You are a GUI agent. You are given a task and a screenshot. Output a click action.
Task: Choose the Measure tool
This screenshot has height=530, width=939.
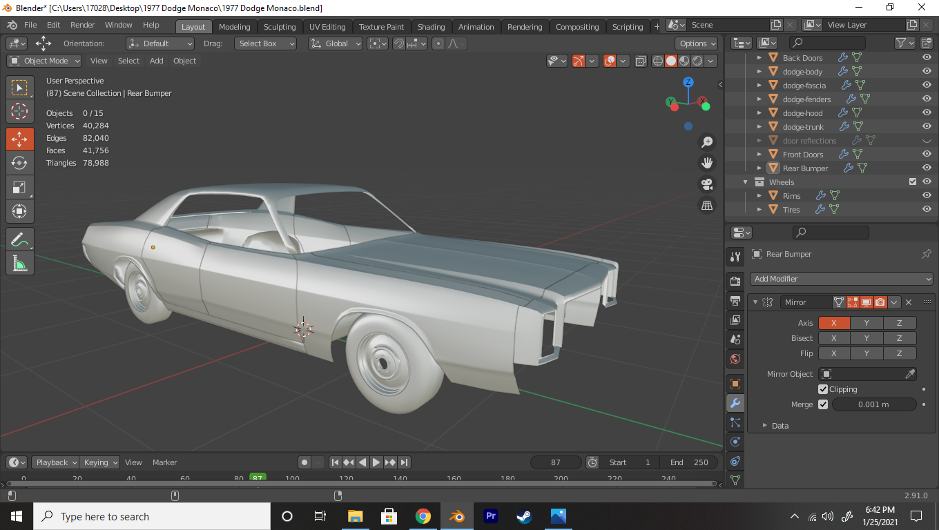(20, 263)
